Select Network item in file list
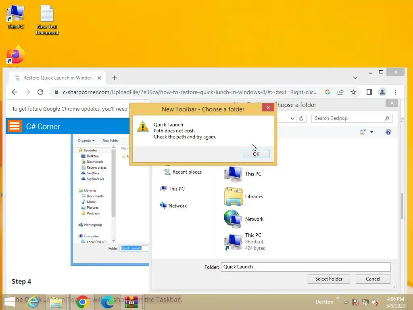The height and width of the screenshot is (310, 413). coord(244,219)
